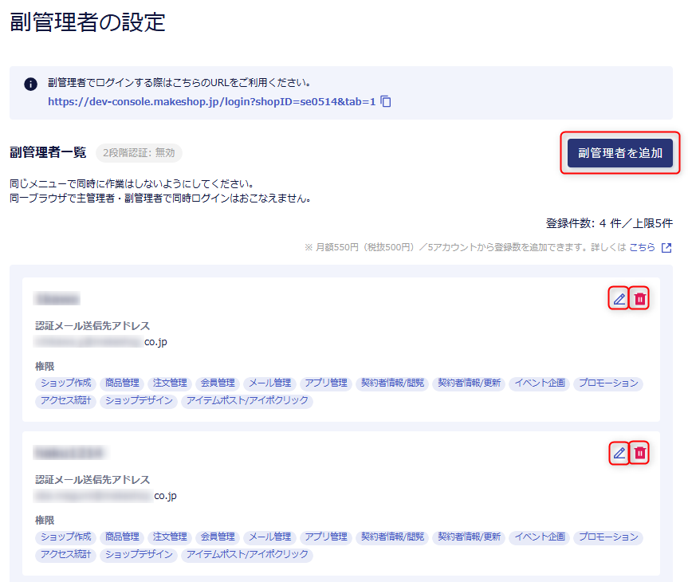Click the blurred name of the first sub-administrator

tap(57, 299)
